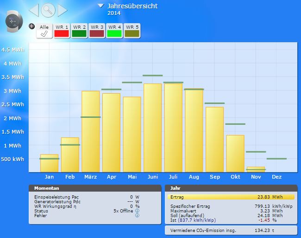Screen dimensions: 301x238
Task: Toggle the Alle inverters checkbox
Action: pyautogui.click(x=44, y=31)
